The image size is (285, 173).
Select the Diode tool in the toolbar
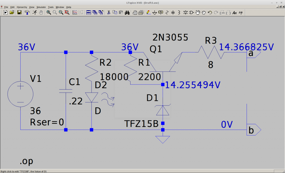pos(186,13)
